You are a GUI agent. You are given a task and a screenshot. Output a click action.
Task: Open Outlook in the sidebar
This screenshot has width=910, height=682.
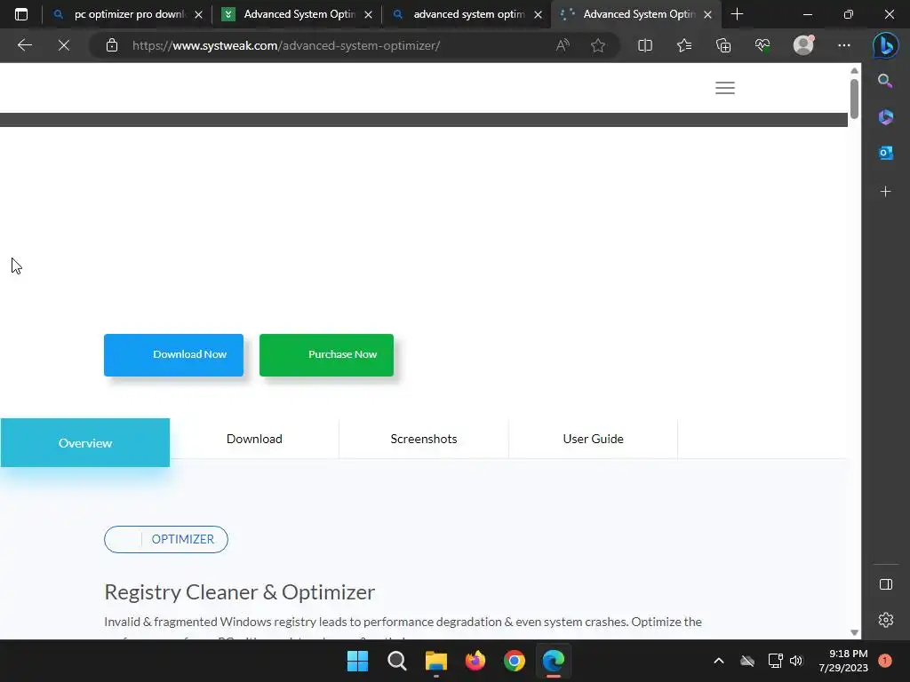(x=885, y=153)
